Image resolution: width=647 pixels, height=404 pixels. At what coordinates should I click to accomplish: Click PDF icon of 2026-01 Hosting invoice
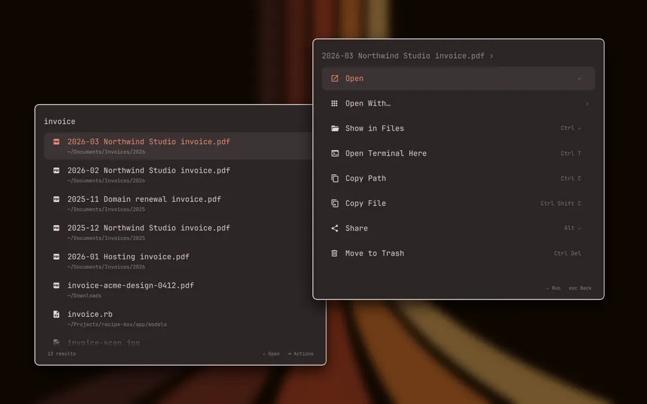pyautogui.click(x=56, y=256)
